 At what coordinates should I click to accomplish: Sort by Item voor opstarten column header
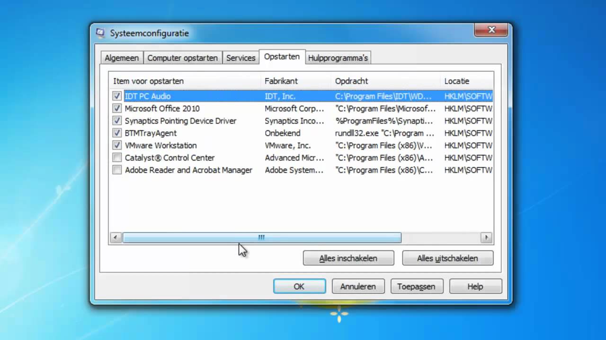click(185, 81)
